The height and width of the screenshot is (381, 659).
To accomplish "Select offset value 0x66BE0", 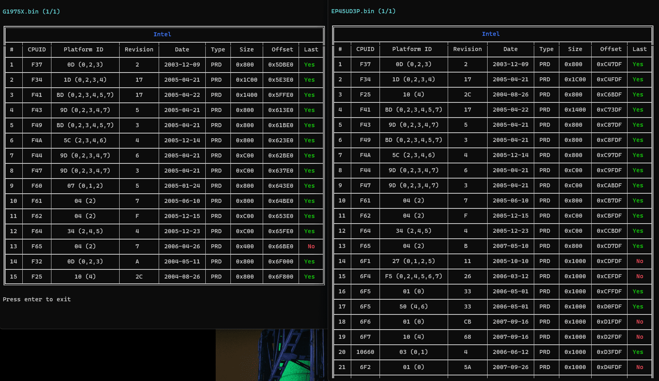I will [281, 246].
